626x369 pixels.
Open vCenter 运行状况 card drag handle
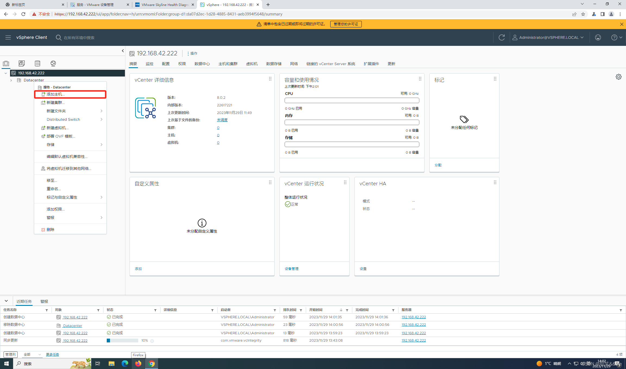[x=345, y=182]
